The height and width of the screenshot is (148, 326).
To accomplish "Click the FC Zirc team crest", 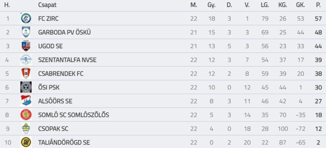I will click(x=26, y=18).
